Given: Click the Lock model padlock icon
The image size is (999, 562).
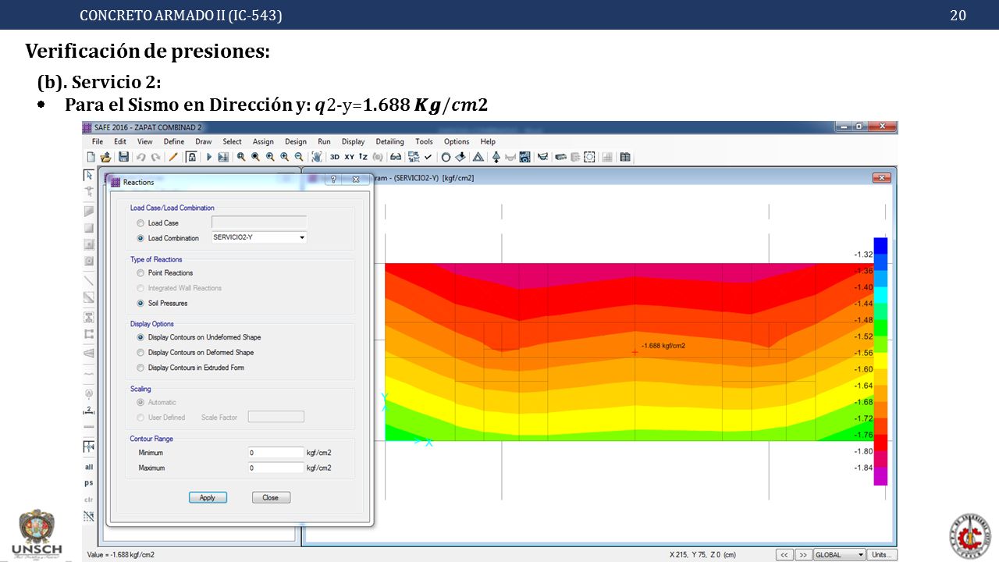Looking at the screenshot, I should click(192, 157).
